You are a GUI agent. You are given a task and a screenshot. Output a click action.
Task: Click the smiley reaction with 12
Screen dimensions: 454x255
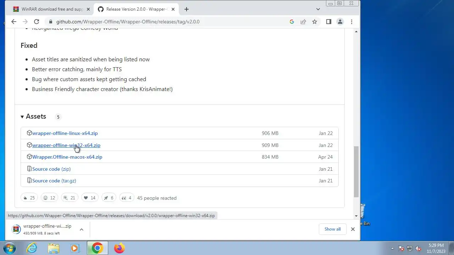(49, 198)
